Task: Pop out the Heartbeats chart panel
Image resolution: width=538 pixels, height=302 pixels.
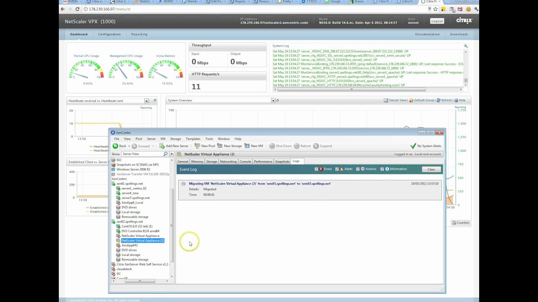Action: 155,101
